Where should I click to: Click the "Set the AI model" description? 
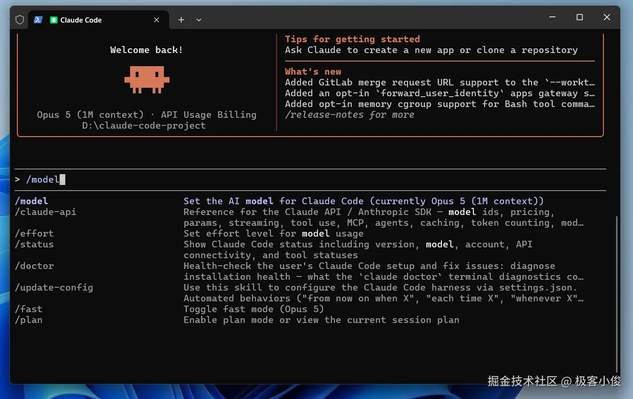[x=364, y=201]
